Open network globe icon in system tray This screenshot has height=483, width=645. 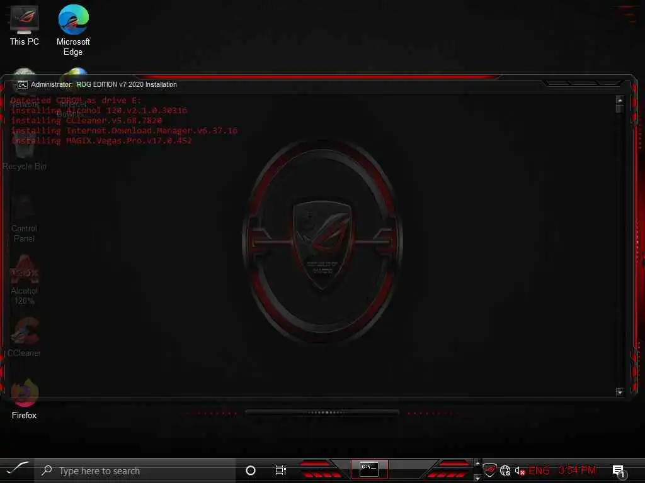click(505, 470)
